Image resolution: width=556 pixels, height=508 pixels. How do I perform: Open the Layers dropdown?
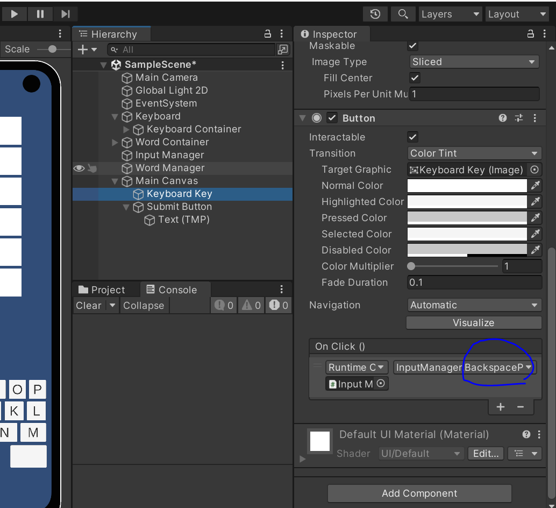pyautogui.click(x=450, y=14)
